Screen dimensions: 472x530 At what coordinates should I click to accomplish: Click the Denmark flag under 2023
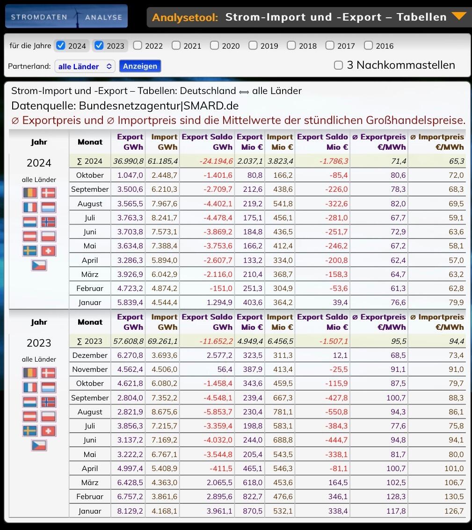pyautogui.click(x=48, y=373)
